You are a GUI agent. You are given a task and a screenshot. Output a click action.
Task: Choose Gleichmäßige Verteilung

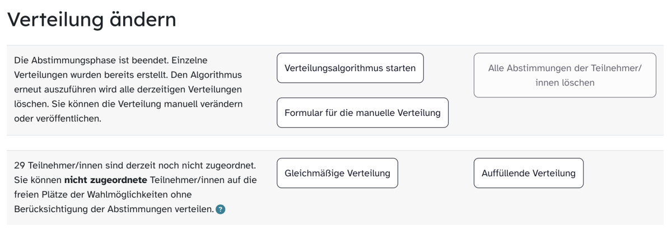click(x=337, y=173)
